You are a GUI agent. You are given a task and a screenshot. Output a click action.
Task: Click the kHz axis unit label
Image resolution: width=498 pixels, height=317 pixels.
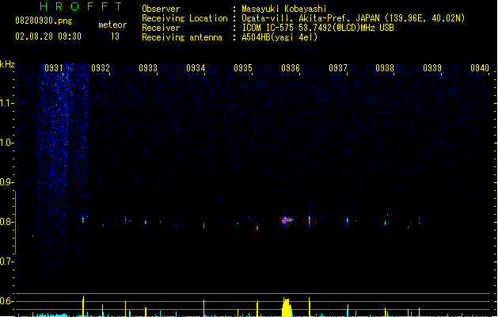tap(7, 64)
